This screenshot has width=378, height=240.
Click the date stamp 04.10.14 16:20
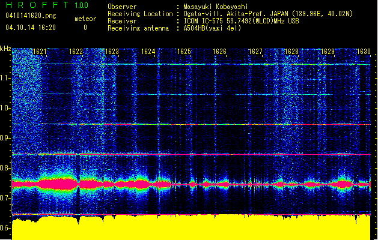(31, 28)
